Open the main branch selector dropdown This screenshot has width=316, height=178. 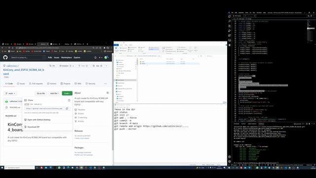10,93
